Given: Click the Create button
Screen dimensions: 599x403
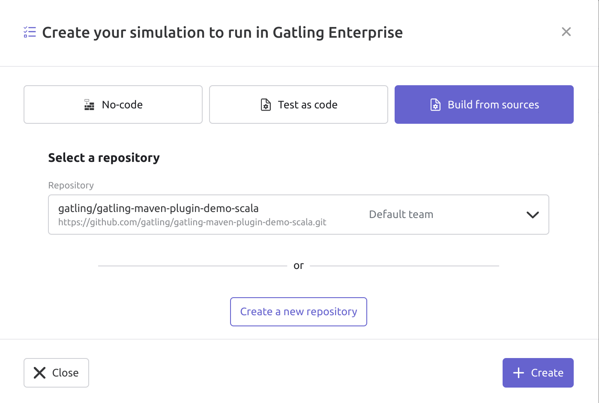Looking at the screenshot, I should point(538,373).
